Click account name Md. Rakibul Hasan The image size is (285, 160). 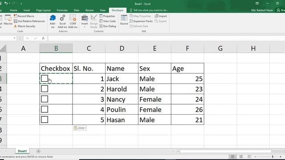[x=262, y=10]
